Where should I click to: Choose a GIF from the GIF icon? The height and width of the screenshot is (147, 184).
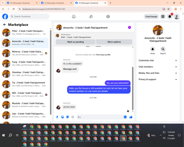(73, 117)
